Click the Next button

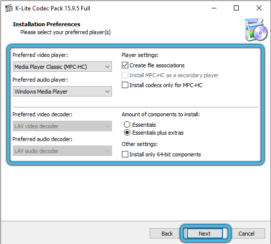205,234
